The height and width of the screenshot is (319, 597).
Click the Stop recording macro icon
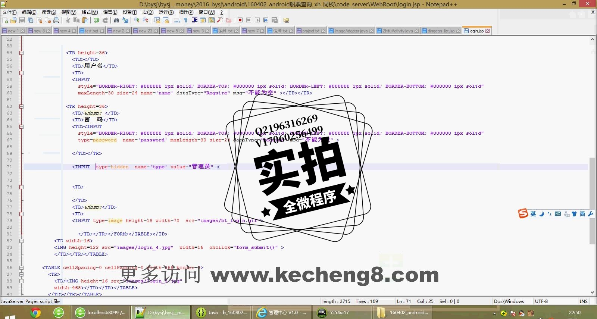click(x=249, y=20)
